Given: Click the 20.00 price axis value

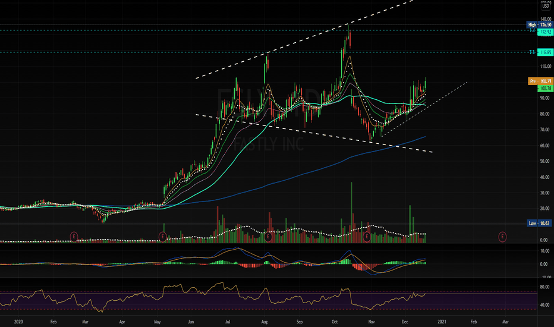Looking at the screenshot, I should tap(545, 209).
